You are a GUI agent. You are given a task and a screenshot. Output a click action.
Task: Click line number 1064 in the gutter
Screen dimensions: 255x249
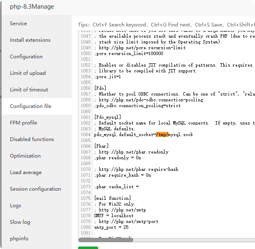(85, 135)
